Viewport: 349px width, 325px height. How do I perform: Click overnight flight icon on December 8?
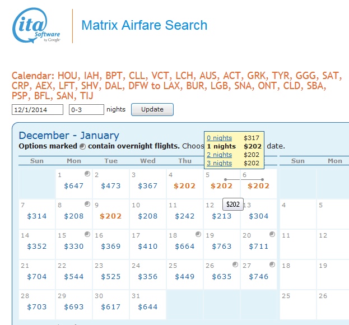(87, 205)
